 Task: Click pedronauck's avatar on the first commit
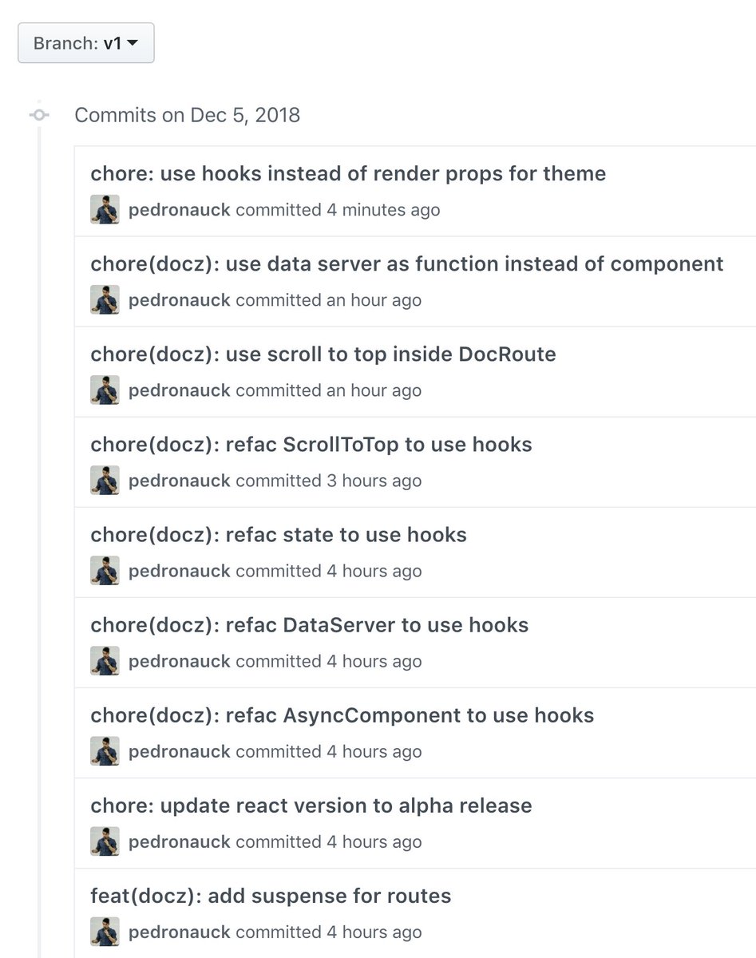tap(105, 210)
